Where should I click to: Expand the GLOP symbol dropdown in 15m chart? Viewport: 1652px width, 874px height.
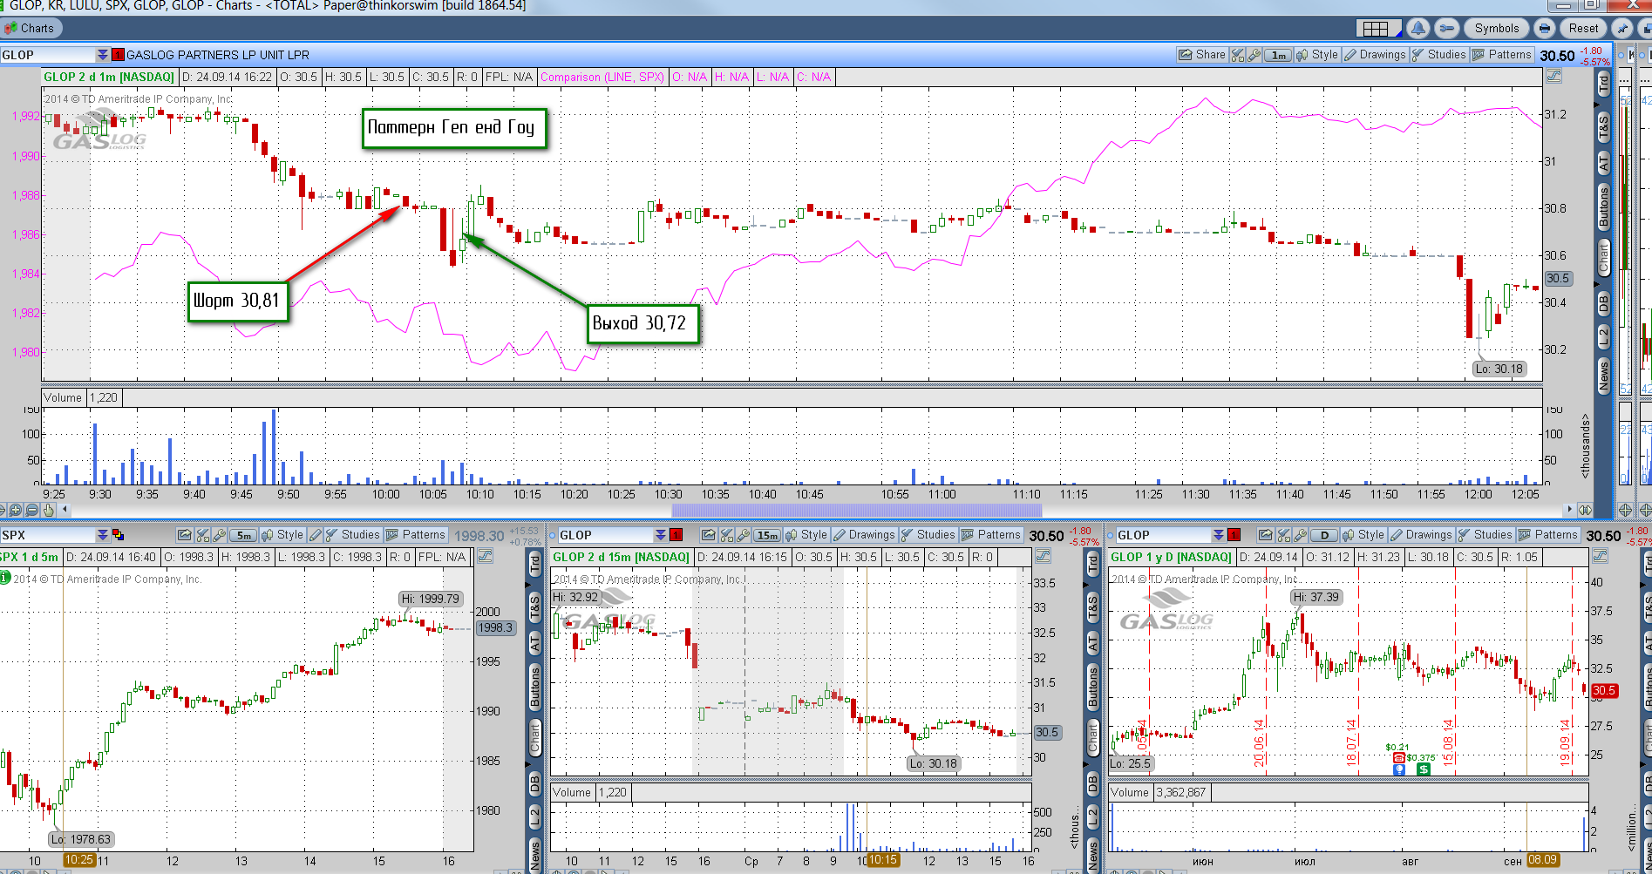tap(661, 535)
